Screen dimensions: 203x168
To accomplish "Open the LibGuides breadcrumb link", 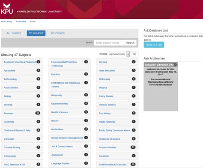I will 21,21.
